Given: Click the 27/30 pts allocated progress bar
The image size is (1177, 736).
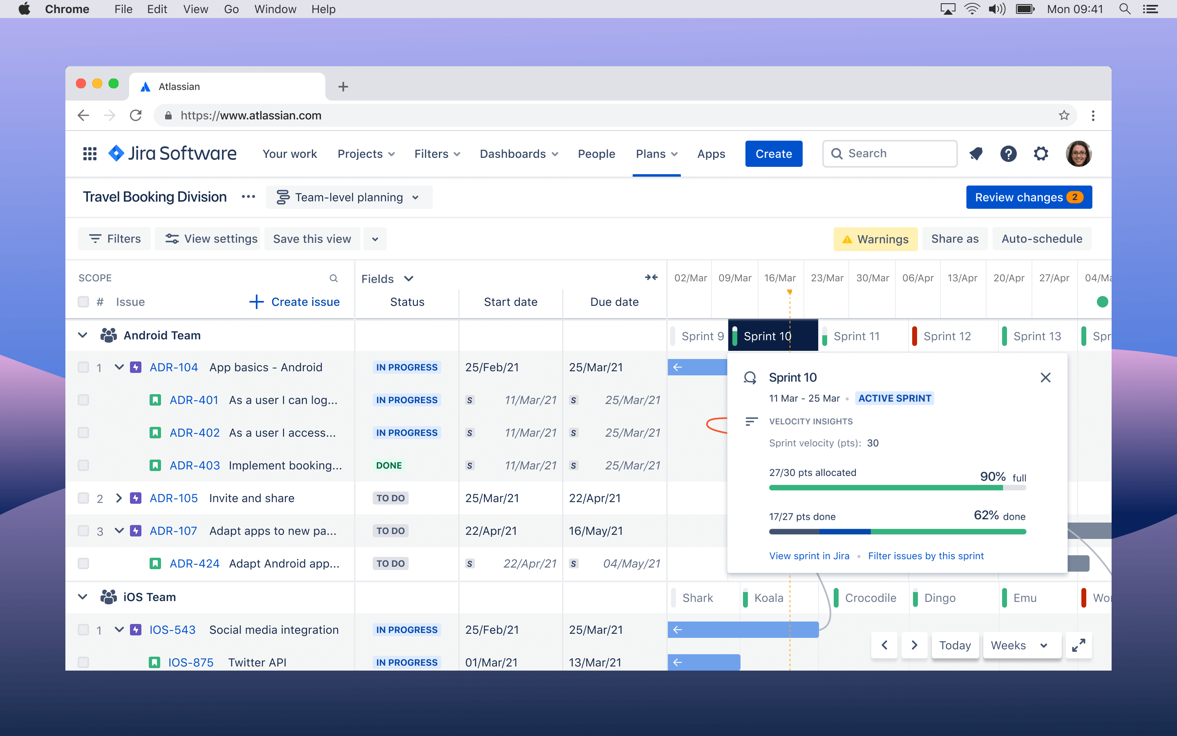Looking at the screenshot, I should (x=897, y=487).
